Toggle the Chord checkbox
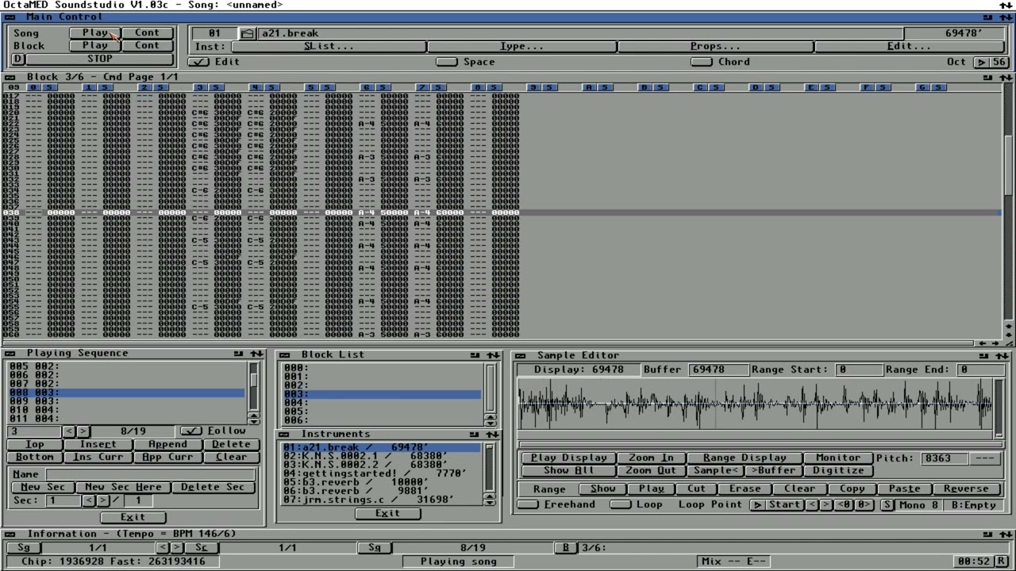This screenshot has height=571, width=1016. tap(702, 62)
